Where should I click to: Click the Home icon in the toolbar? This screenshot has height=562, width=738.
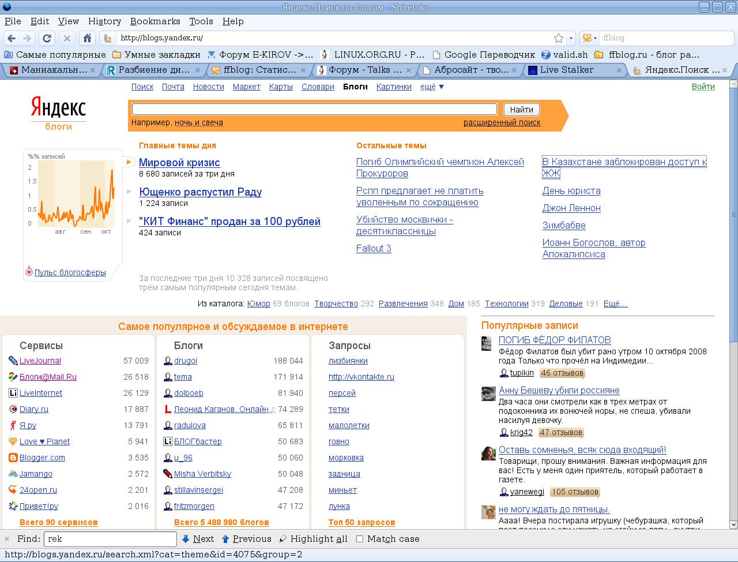87,38
